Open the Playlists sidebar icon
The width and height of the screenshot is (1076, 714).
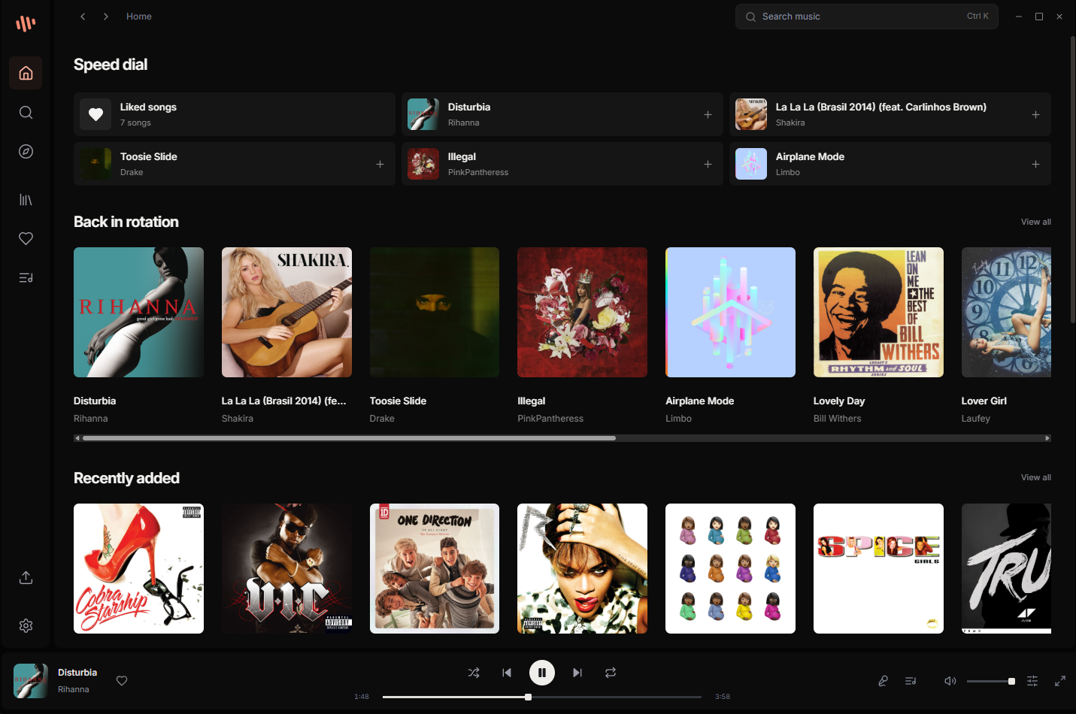click(x=26, y=278)
